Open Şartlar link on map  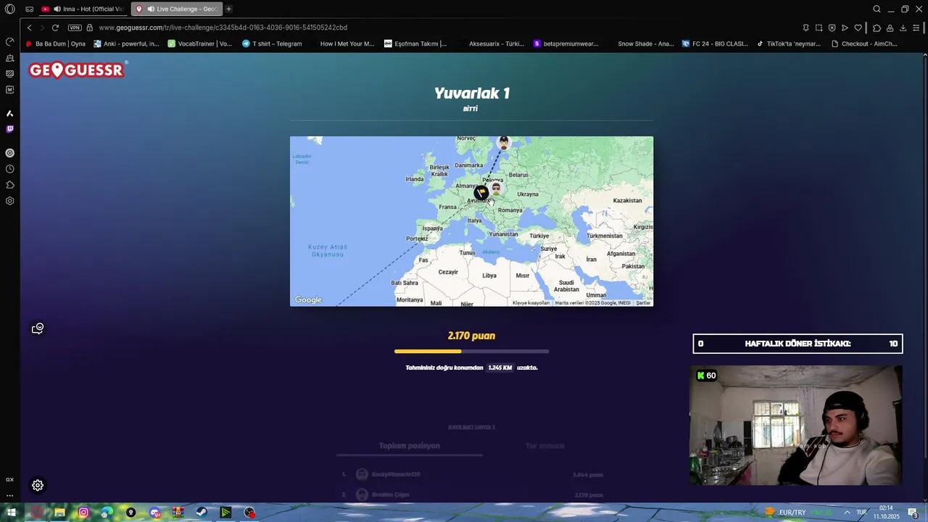(643, 303)
